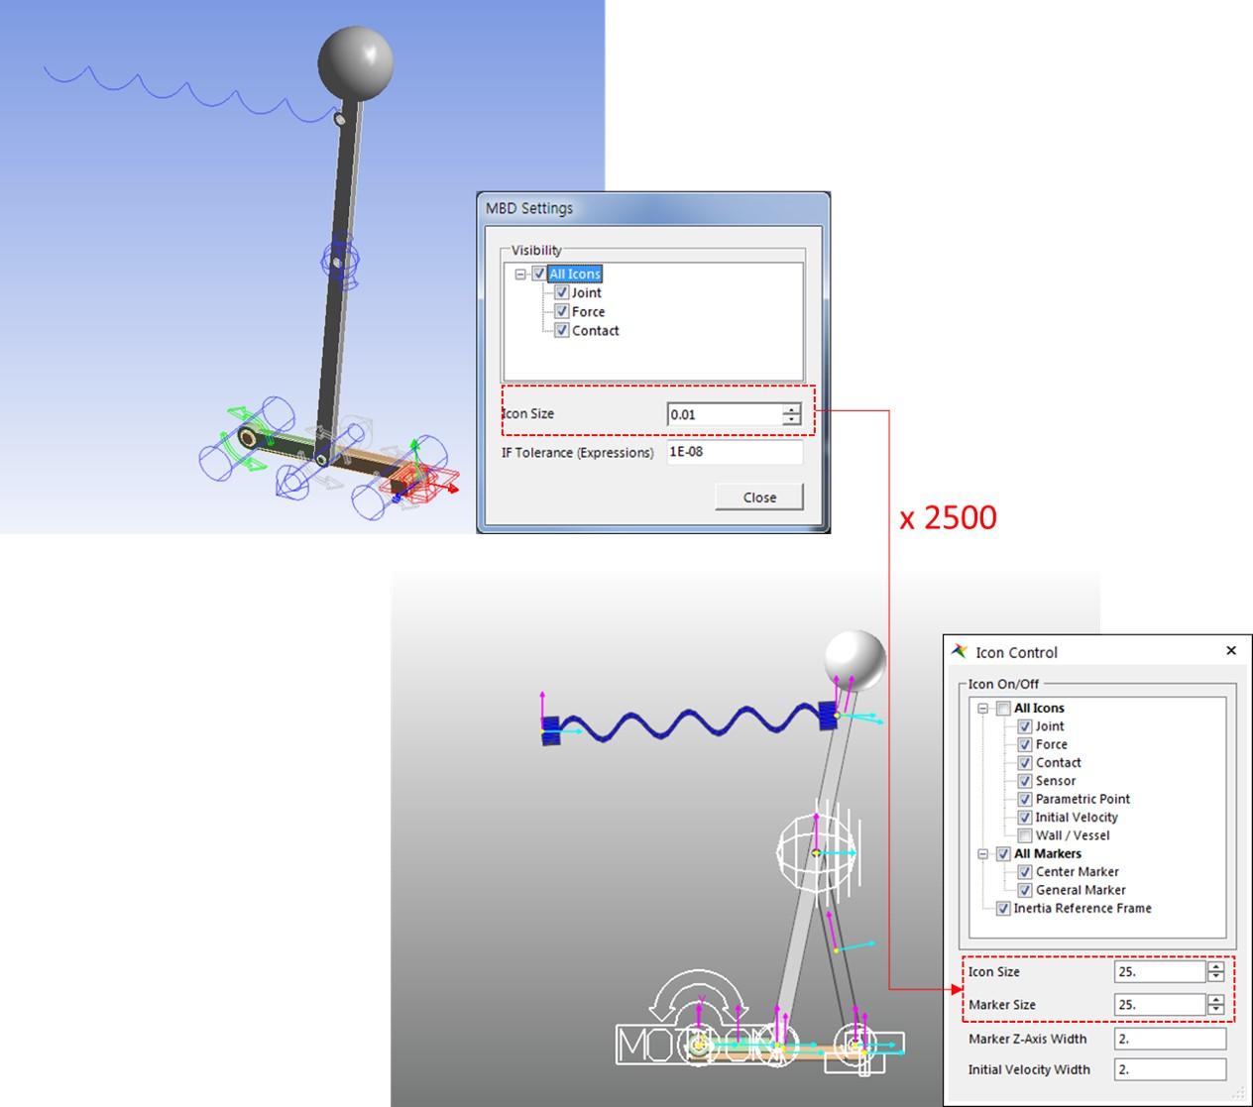Image resolution: width=1253 pixels, height=1107 pixels.
Task: Toggle the Joint checkbox in MBD Settings
Action: point(562,292)
